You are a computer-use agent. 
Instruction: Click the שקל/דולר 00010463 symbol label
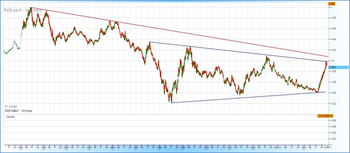click(x=18, y=111)
